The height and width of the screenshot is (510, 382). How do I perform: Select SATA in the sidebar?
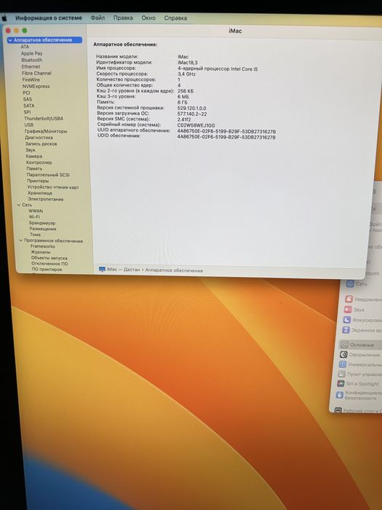click(x=29, y=106)
